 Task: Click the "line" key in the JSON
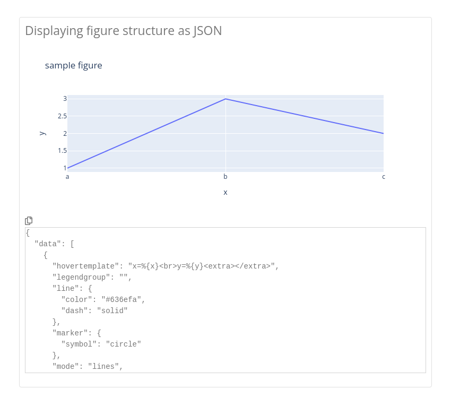64,288
